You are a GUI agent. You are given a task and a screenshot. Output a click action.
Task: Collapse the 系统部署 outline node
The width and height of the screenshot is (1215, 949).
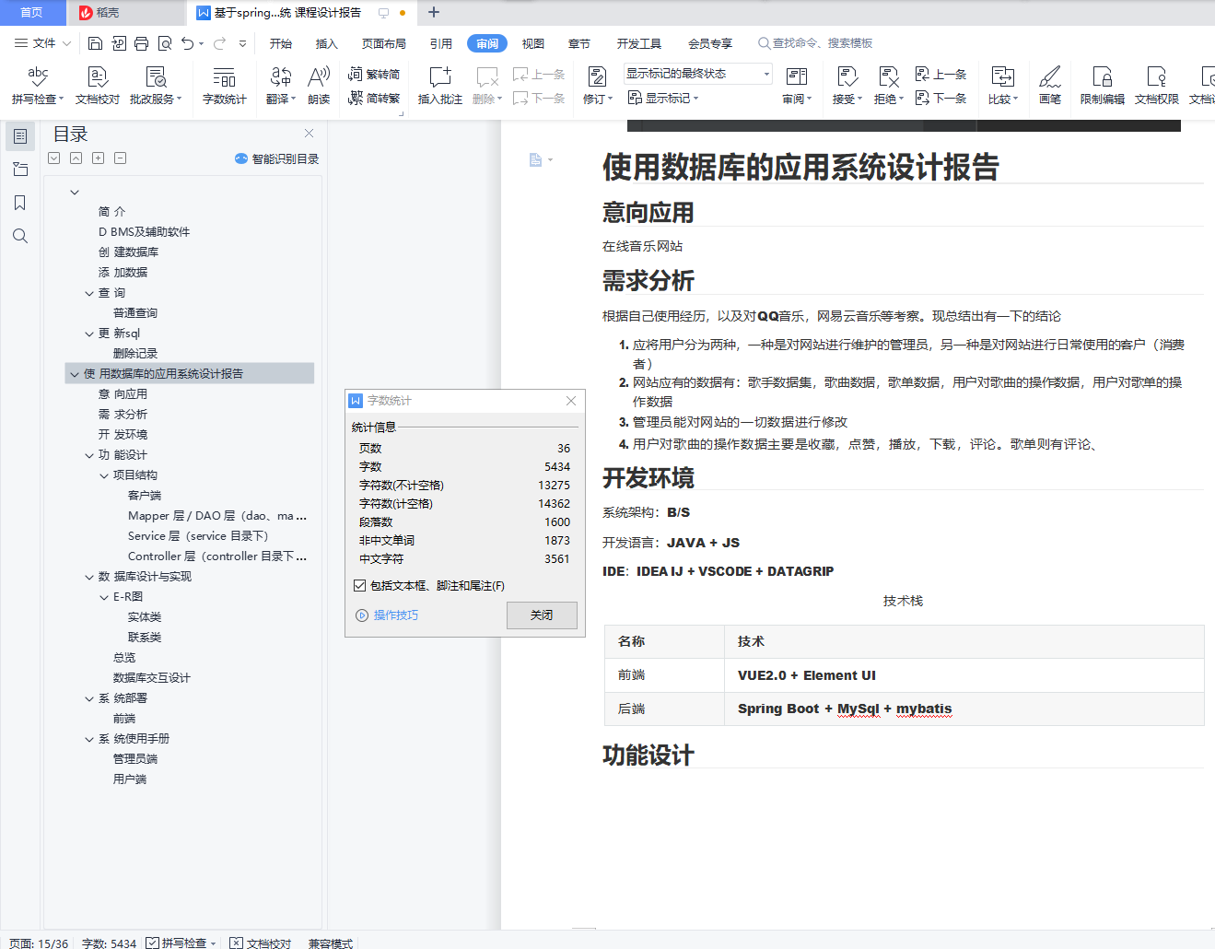pyautogui.click(x=89, y=698)
